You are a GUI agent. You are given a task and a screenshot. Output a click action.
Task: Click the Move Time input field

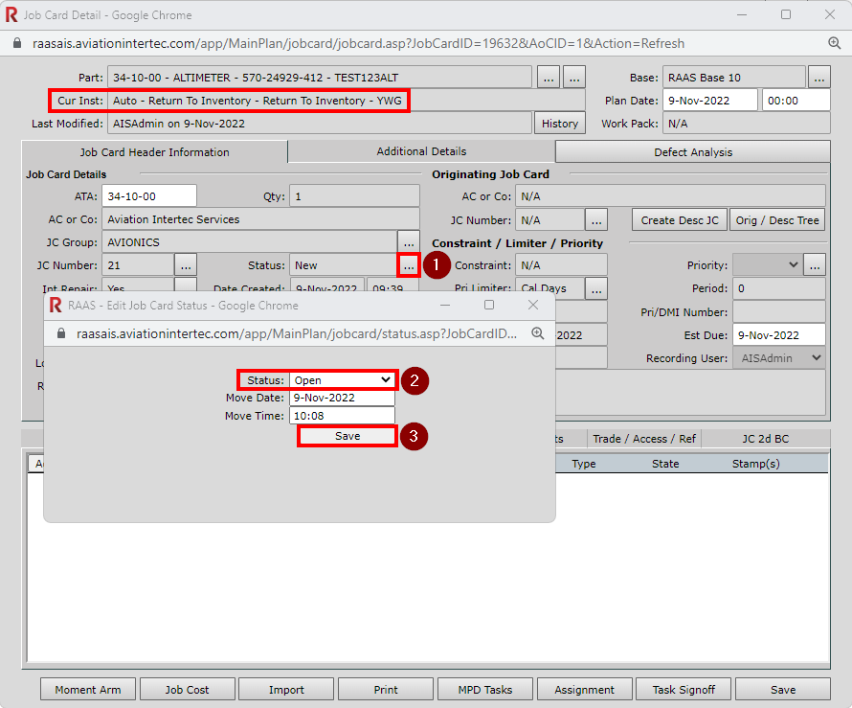pos(342,417)
